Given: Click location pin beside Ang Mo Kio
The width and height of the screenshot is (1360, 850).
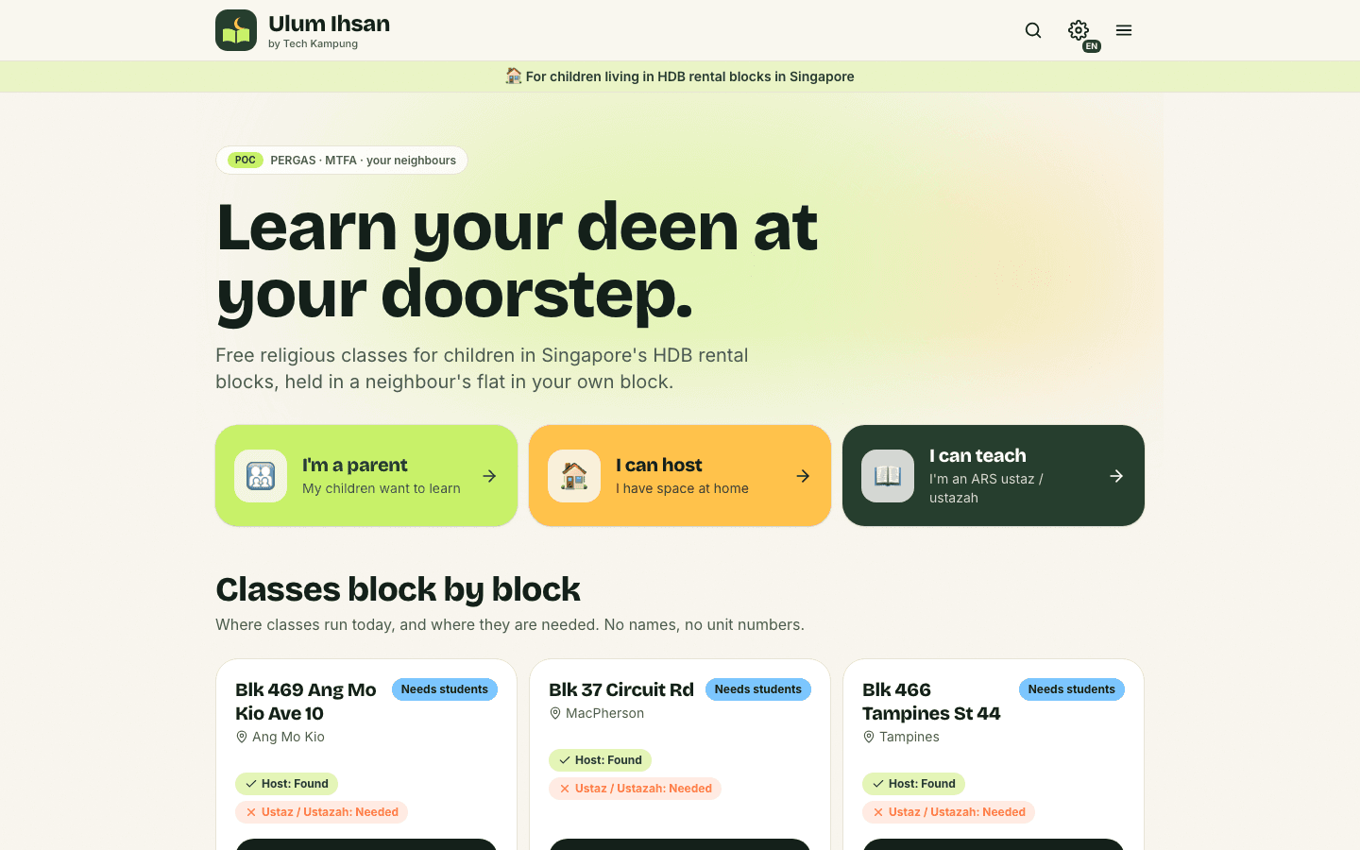Looking at the screenshot, I should click(242, 737).
